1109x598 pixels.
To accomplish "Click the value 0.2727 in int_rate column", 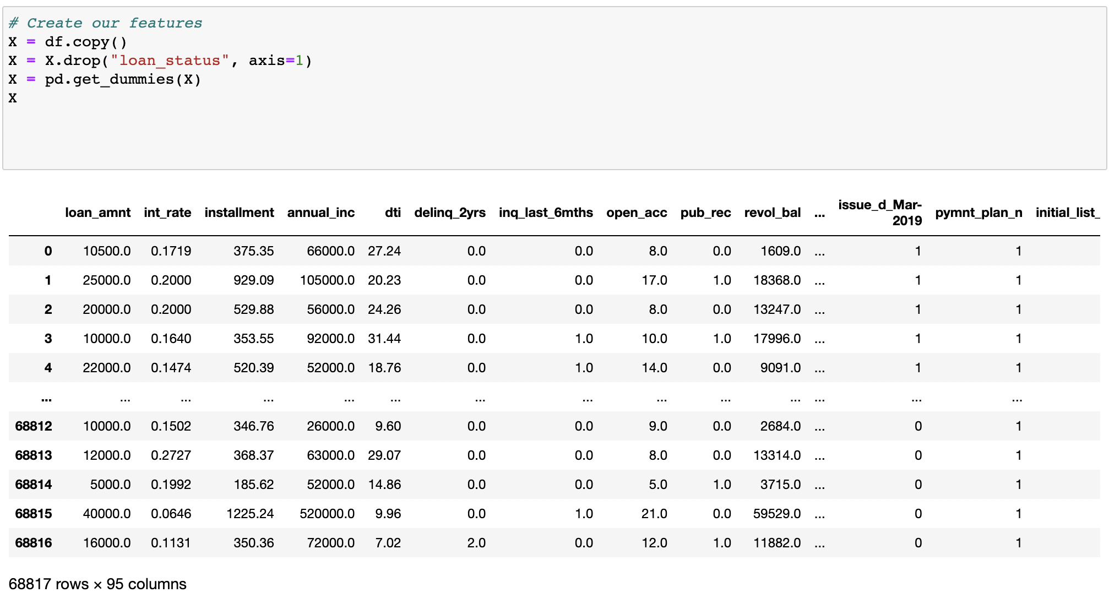I will click(171, 455).
